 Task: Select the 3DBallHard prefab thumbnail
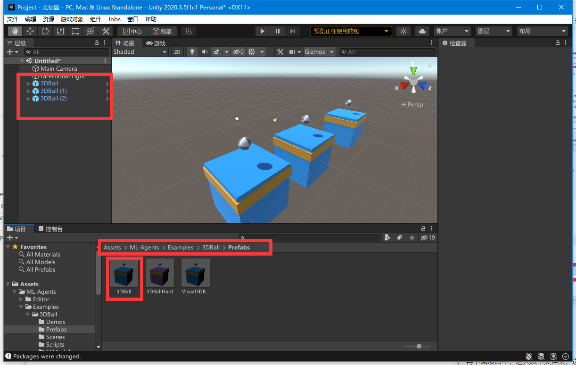point(159,273)
